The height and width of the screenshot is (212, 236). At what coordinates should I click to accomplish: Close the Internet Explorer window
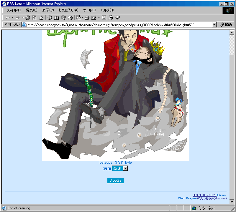232,4
